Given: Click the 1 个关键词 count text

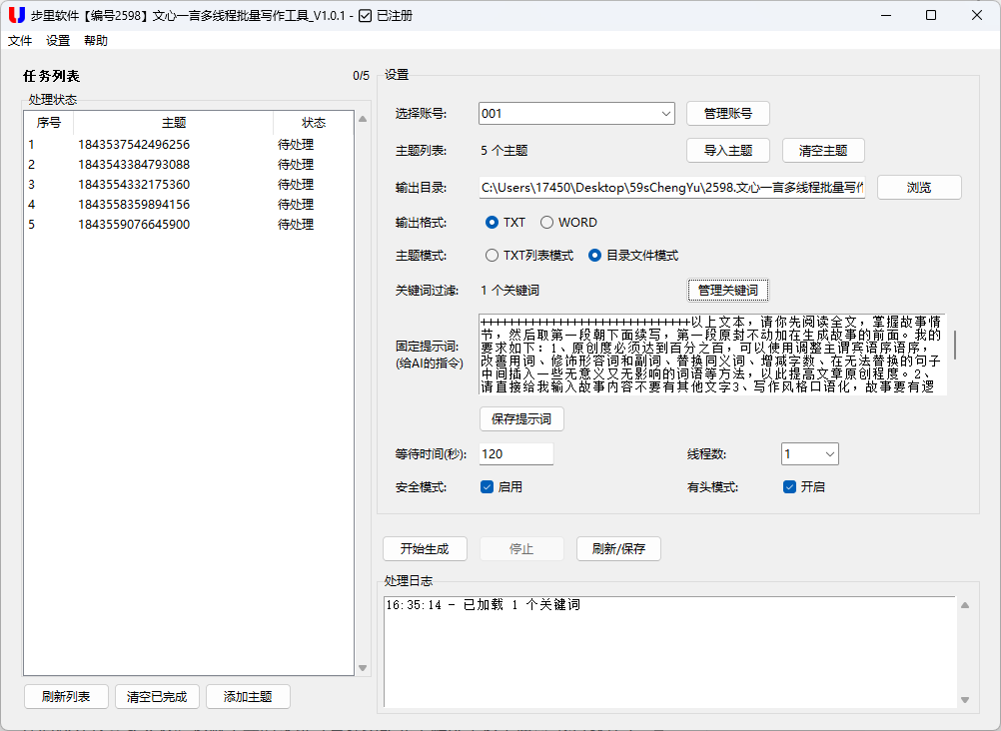Looking at the screenshot, I should (510, 291).
